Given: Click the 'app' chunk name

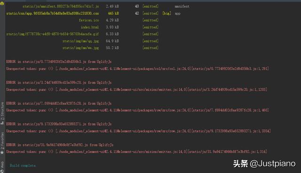Looking at the screenshot, I should 178,14.
